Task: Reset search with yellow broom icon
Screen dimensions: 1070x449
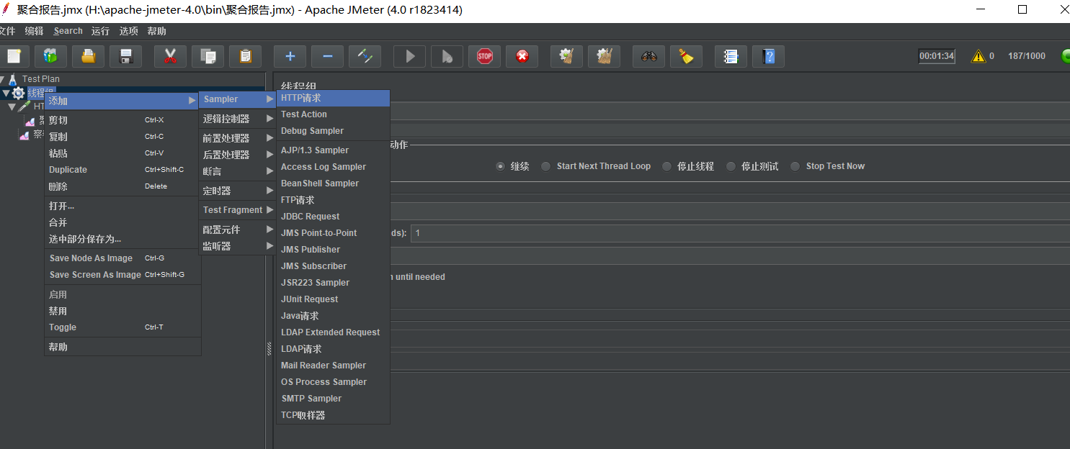Action: pos(686,56)
